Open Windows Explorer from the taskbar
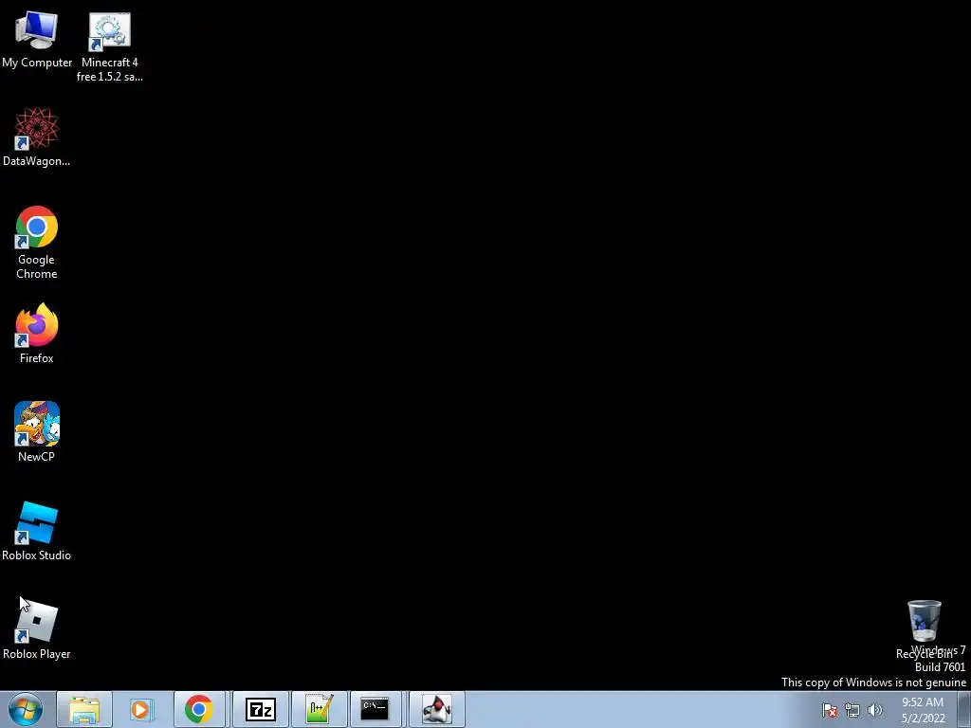971x728 pixels. tap(84, 709)
